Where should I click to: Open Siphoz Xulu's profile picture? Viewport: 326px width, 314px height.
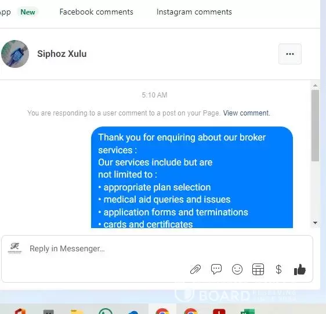point(15,54)
